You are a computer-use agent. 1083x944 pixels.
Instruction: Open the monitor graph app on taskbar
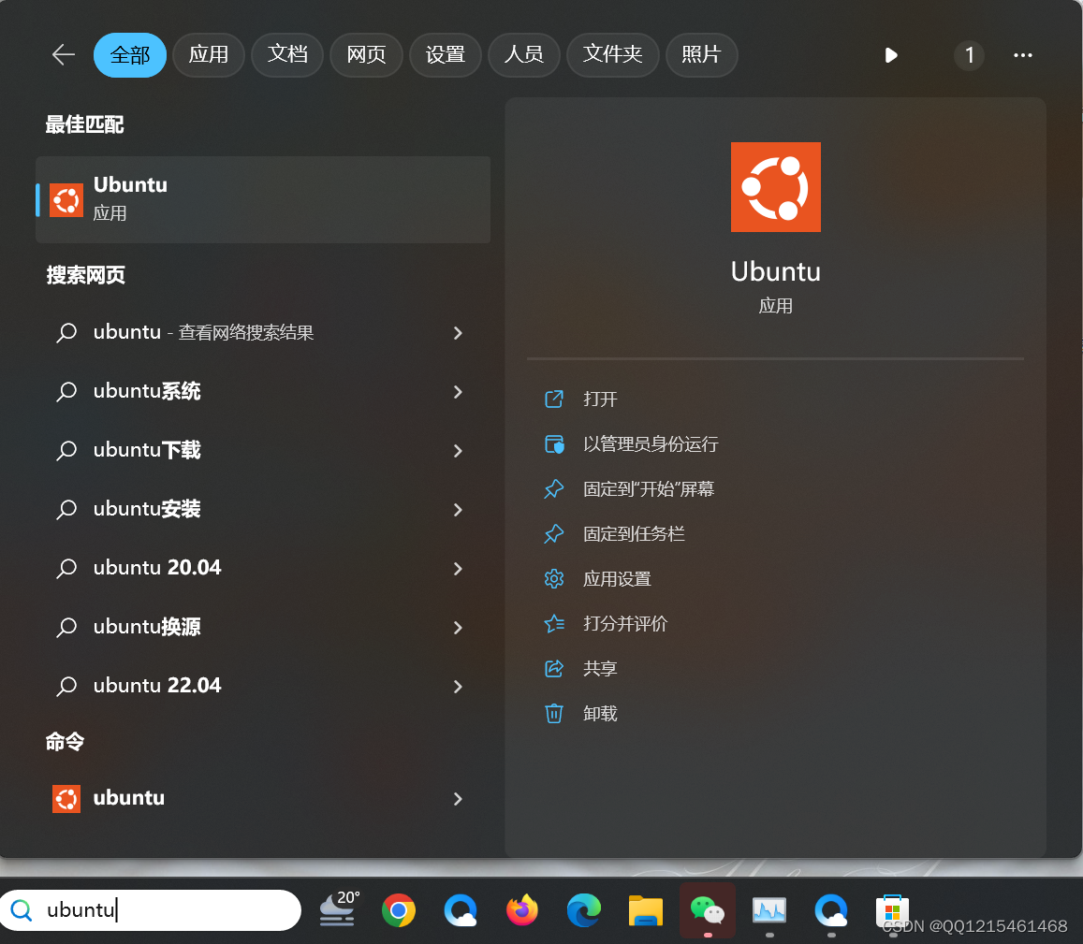click(x=769, y=910)
